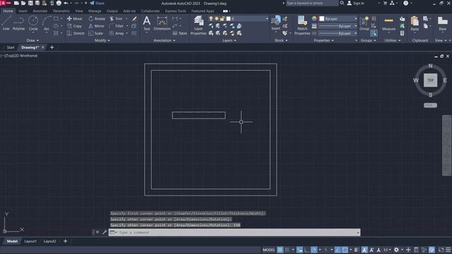Open the Insert ribbon tab

pyautogui.click(x=23, y=11)
